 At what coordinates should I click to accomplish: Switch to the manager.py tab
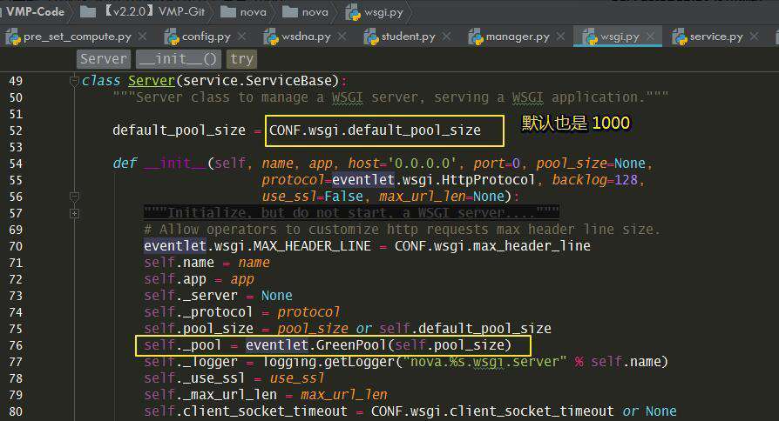pyautogui.click(x=518, y=37)
